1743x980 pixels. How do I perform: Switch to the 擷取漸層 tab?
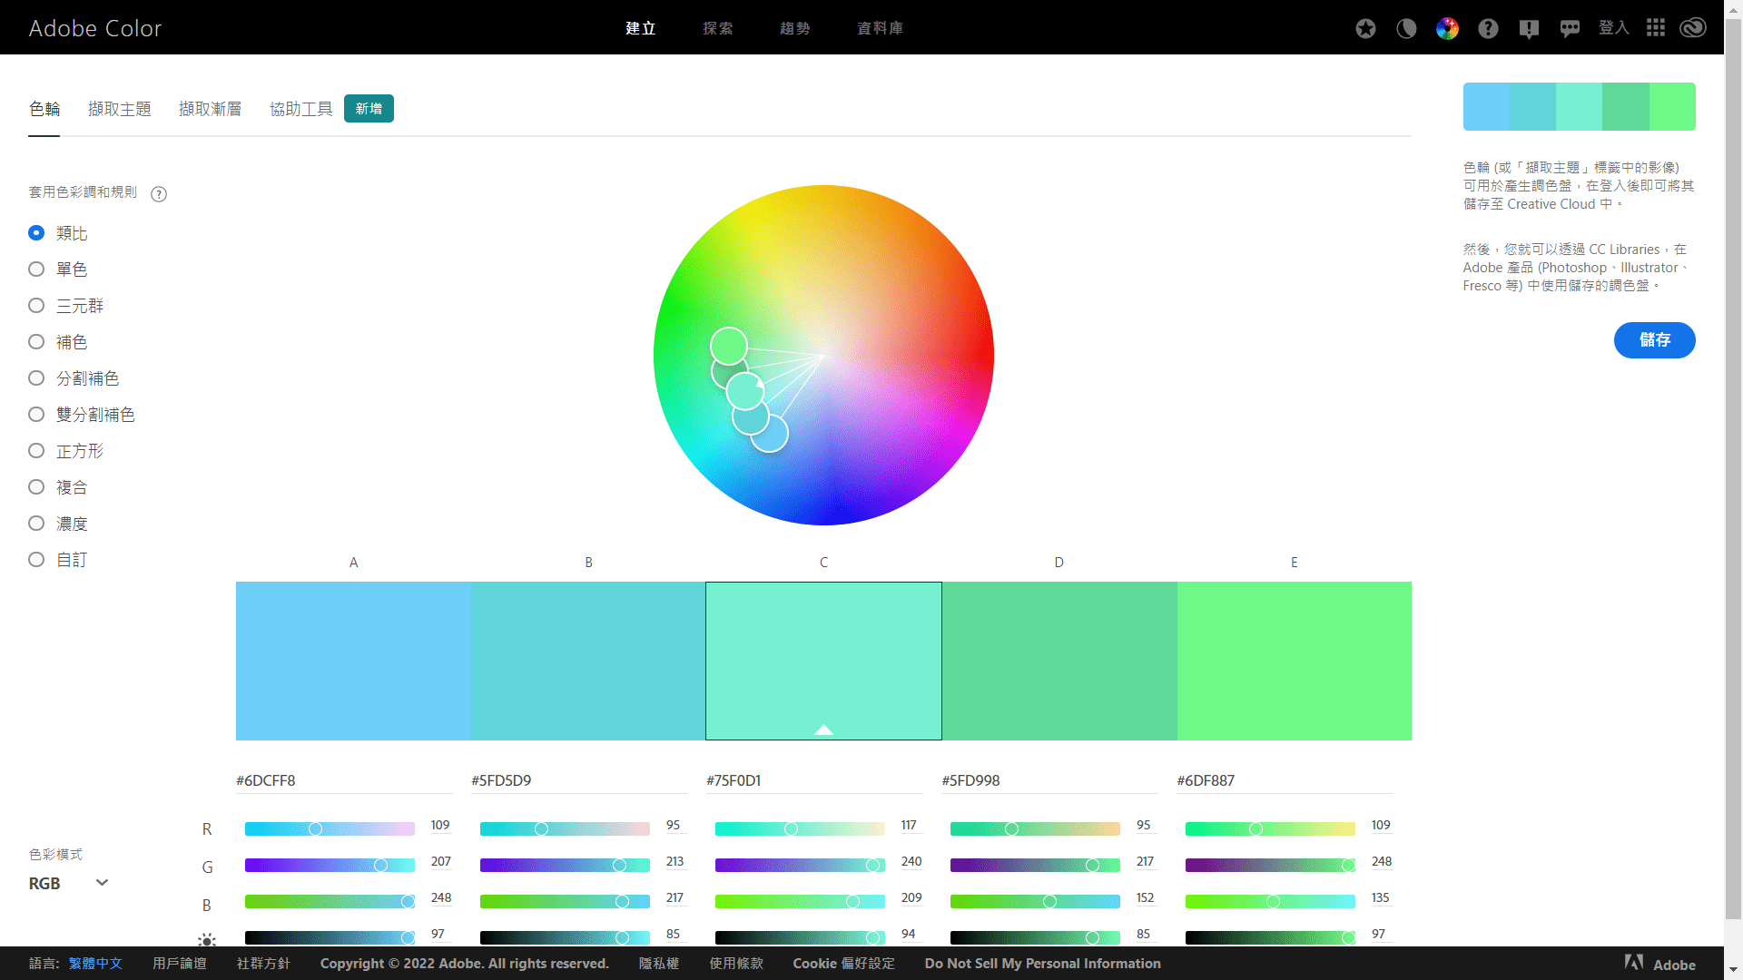[x=211, y=109]
